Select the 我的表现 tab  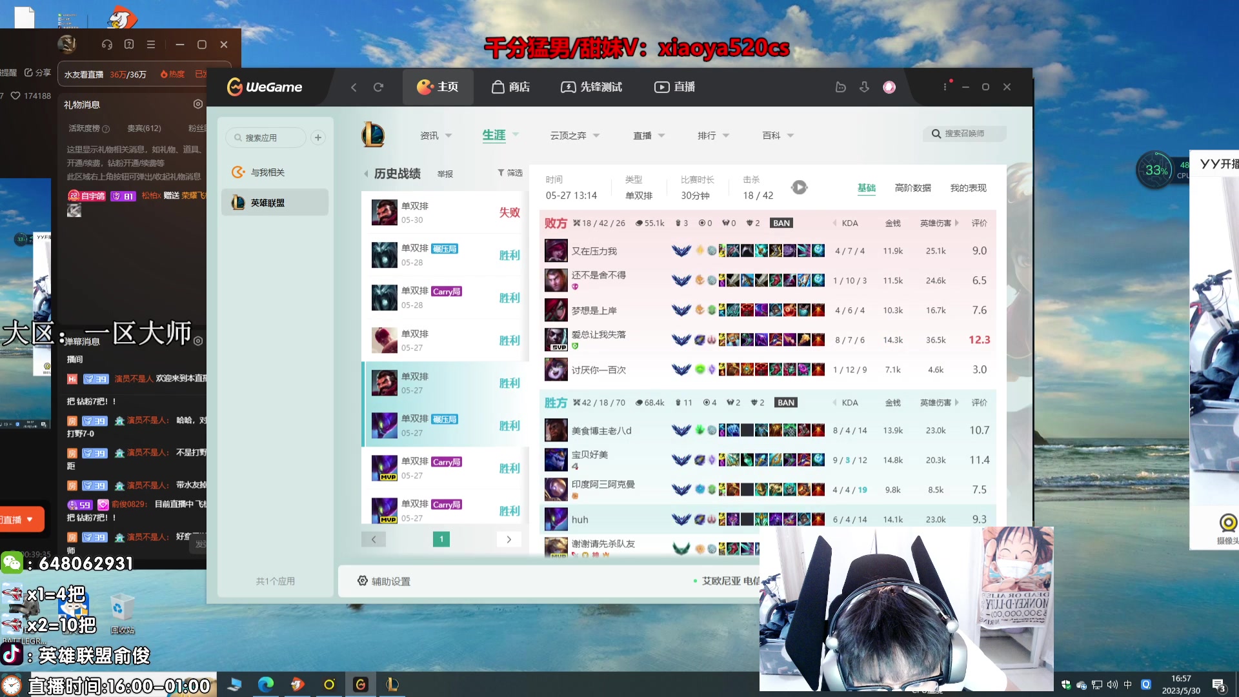[x=968, y=188]
